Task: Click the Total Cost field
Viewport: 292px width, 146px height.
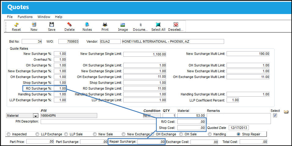Action: coord(253,142)
